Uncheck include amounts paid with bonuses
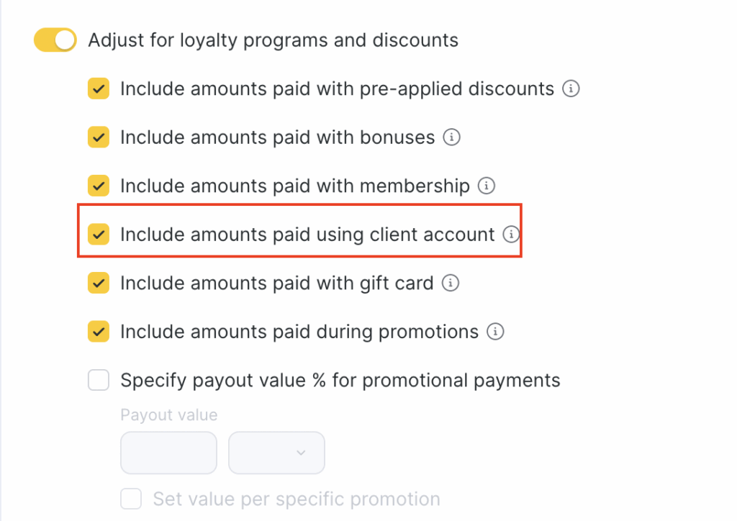 pos(99,137)
